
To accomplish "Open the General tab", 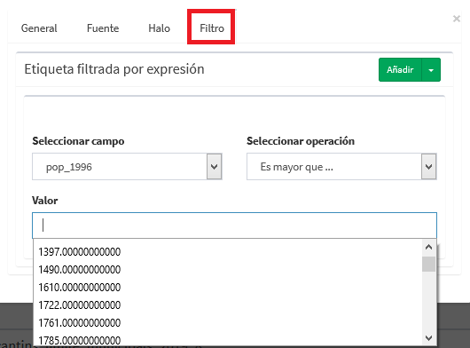I will coord(39,28).
